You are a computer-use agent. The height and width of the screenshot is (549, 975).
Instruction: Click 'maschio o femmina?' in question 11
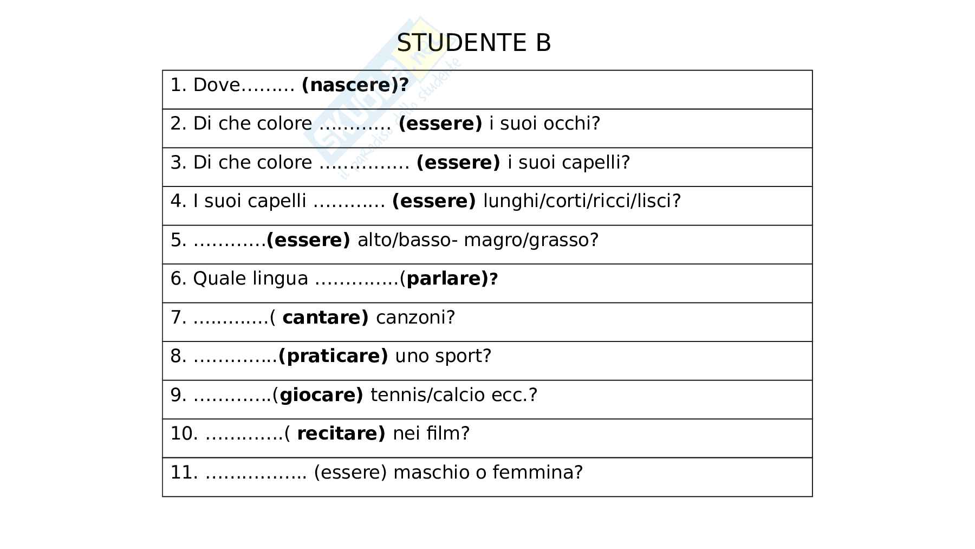(488, 473)
